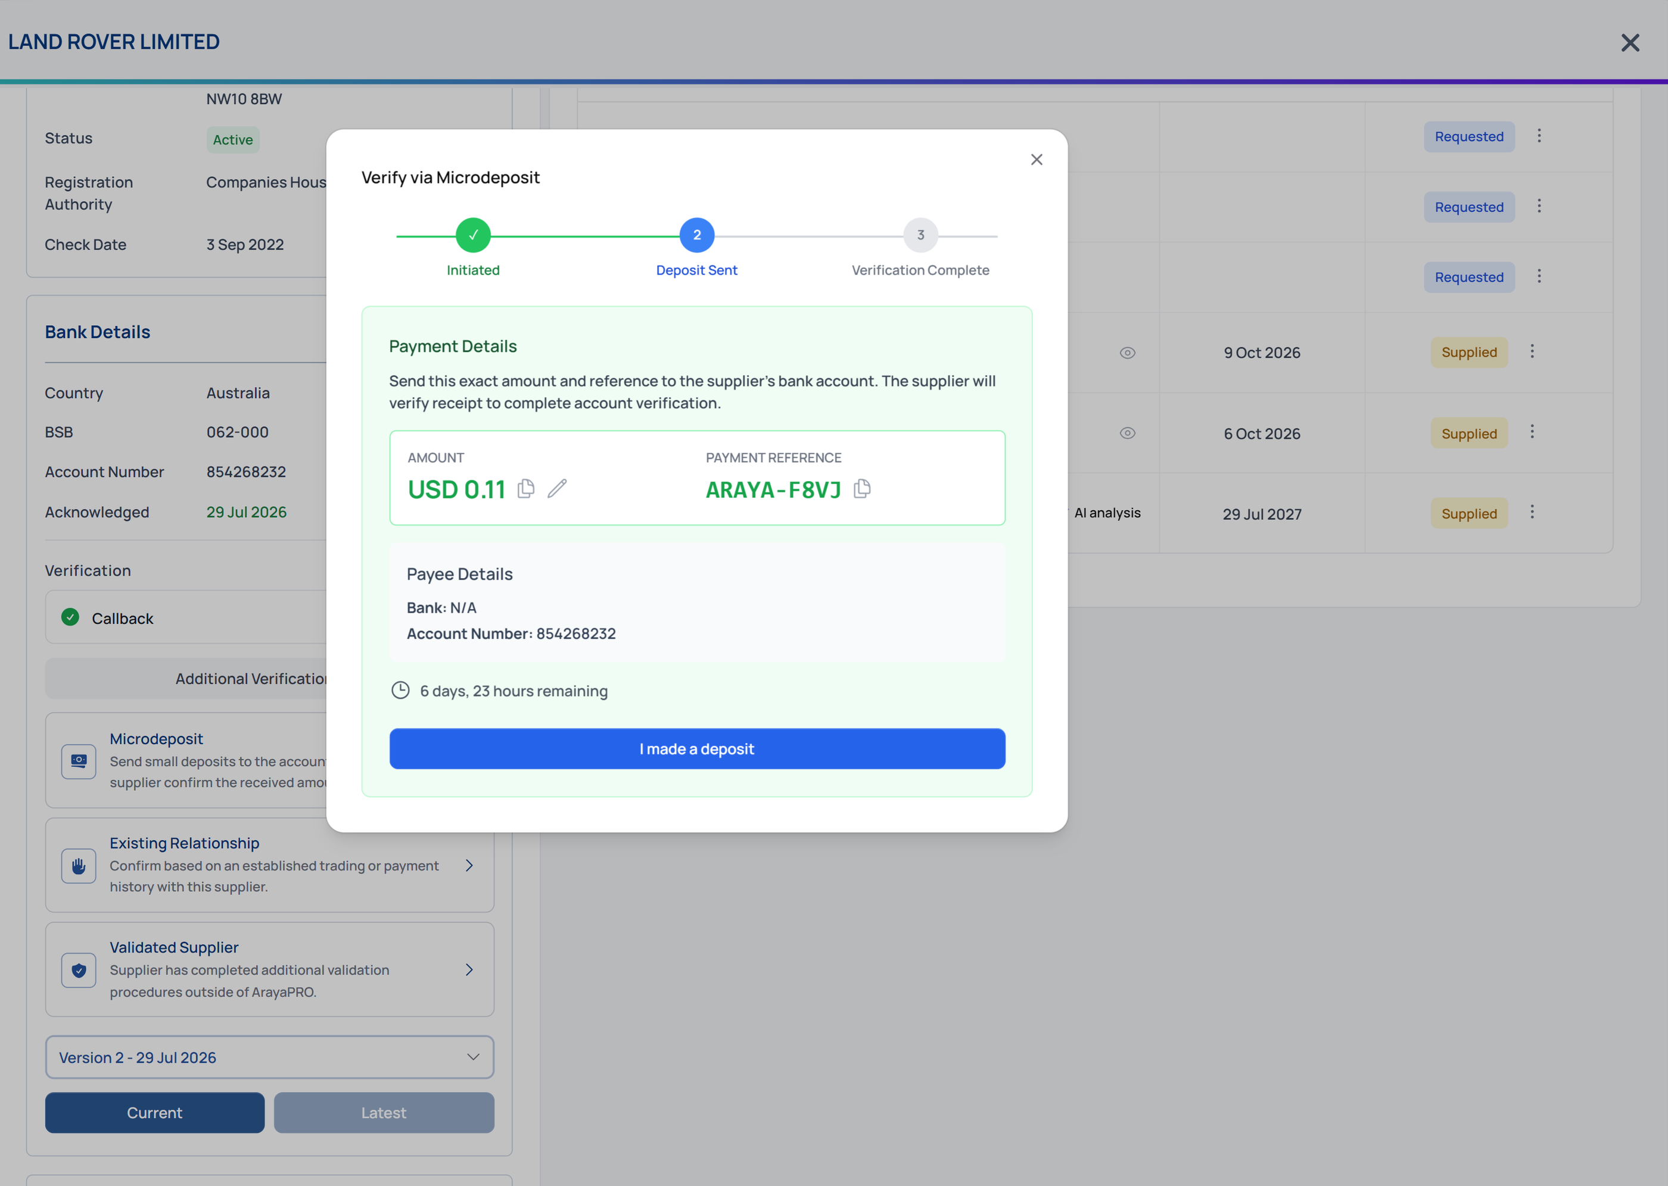
Task: Click the Bank: N/A payee line
Action: (x=441, y=608)
